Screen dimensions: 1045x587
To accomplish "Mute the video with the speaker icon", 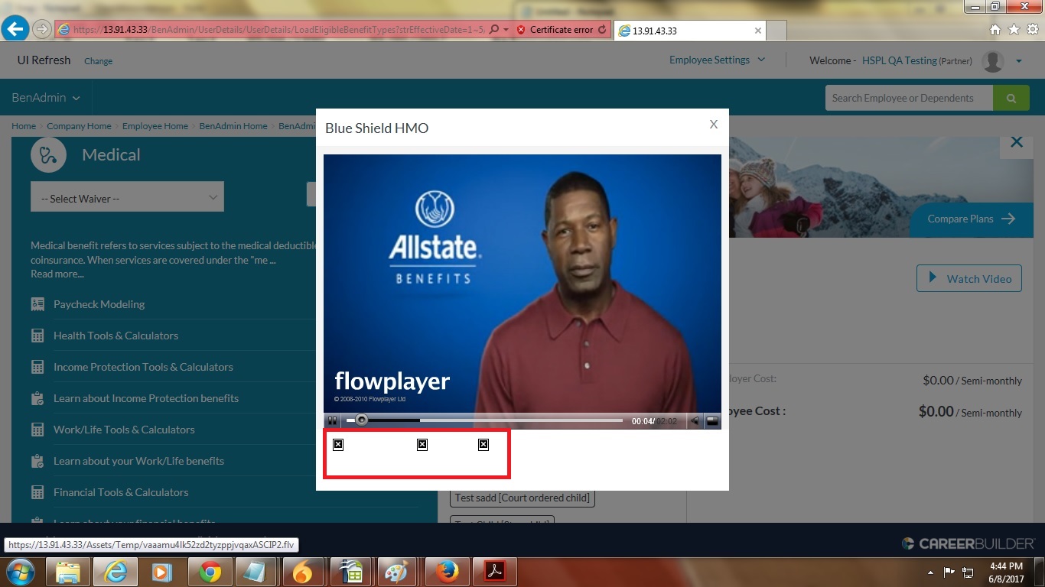I will [695, 420].
